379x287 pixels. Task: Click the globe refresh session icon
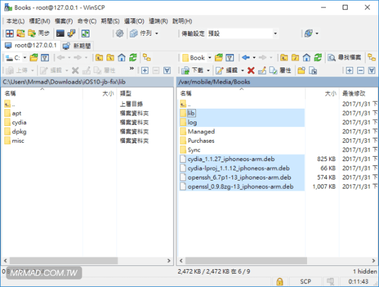(x=309, y=33)
